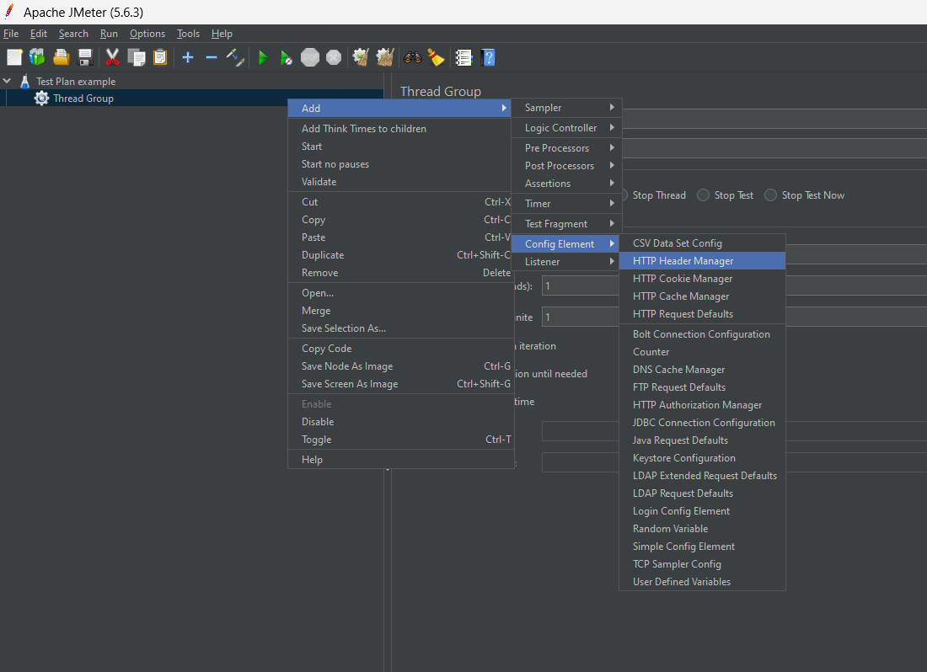Open the Edit menu
Image resolution: width=927 pixels, height=672 pixels.
tap(39, 34)
